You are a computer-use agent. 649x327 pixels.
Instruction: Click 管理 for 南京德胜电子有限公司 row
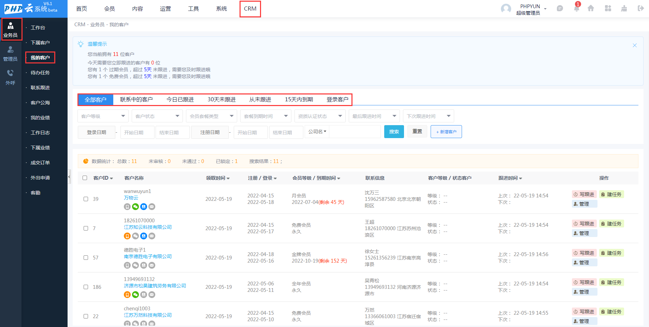pos(585,263)
